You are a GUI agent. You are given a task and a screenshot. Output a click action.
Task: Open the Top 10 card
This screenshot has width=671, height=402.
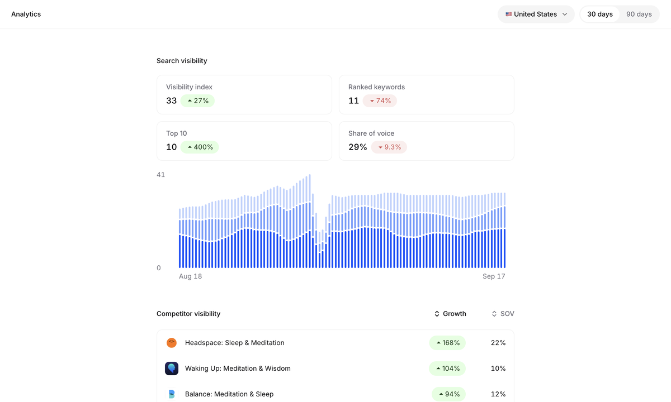244,141
